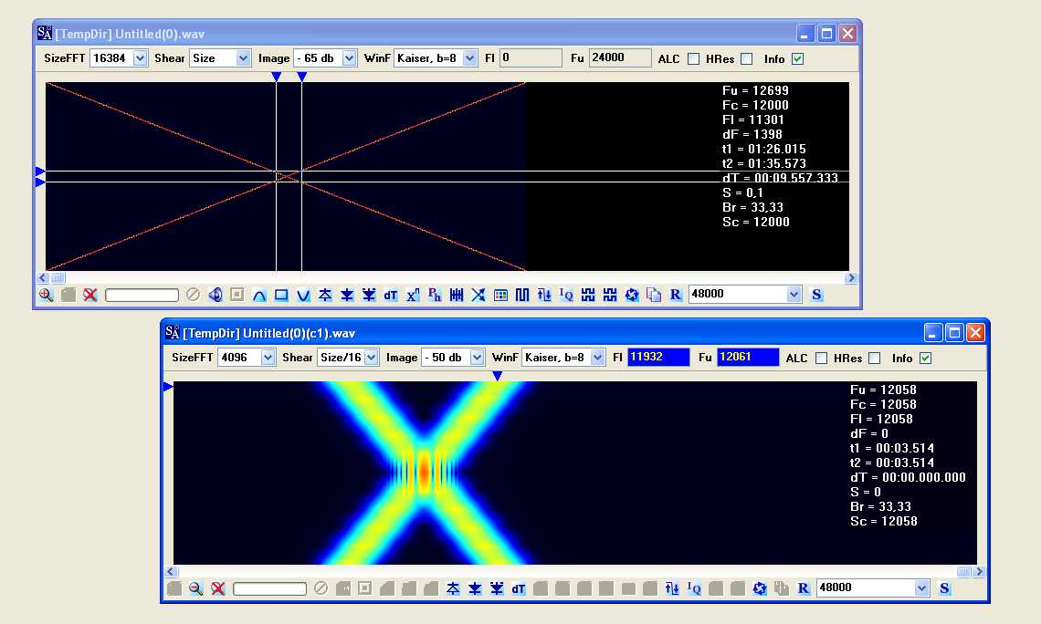1041x624 pixels.
Task: Click the dT icon in the upper window toolbar
Action: tap(390, 295)
